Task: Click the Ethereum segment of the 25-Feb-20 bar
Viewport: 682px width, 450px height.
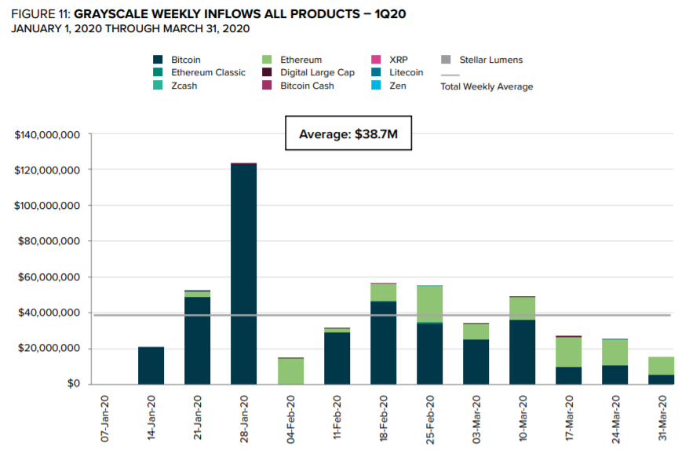Action: (429, 304)
